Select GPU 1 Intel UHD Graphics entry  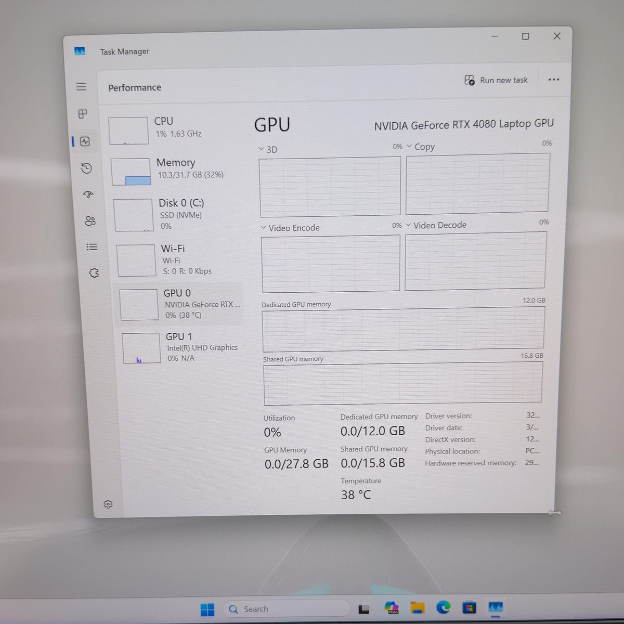pyautogui.click(x=182, y=347)
